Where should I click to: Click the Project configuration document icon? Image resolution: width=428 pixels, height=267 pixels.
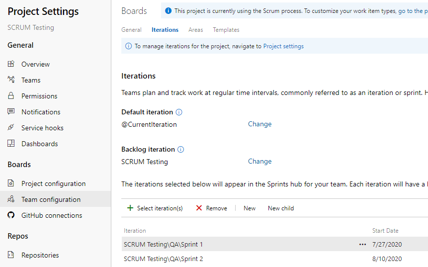[11, 183]
